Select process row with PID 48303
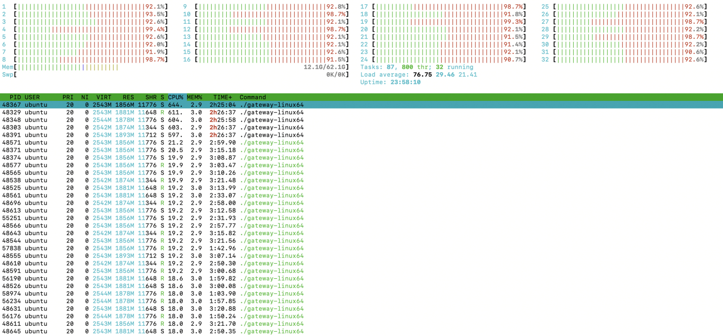 point(361,127)
